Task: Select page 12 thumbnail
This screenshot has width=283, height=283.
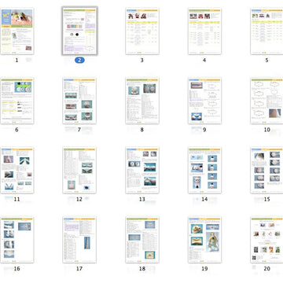Action: click(x=79, y=171)
